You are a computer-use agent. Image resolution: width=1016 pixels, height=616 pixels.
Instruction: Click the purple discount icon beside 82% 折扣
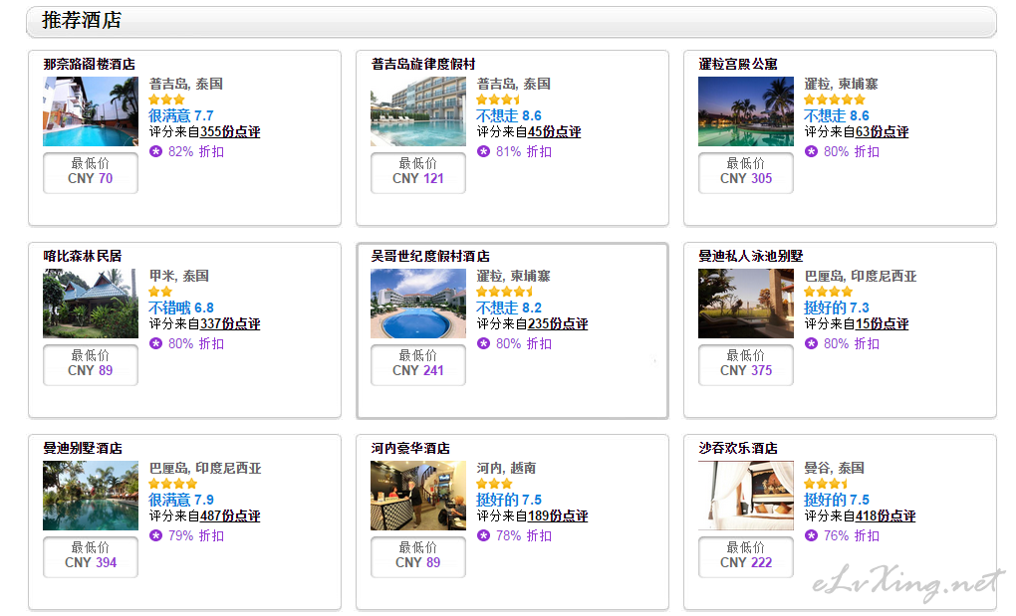tap(155, 151)
